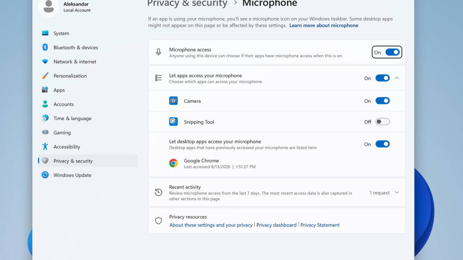This screenshot has height=260, width=463.
Task: Select Privacy & security in sidebar
Action: [x=88, y=161]
